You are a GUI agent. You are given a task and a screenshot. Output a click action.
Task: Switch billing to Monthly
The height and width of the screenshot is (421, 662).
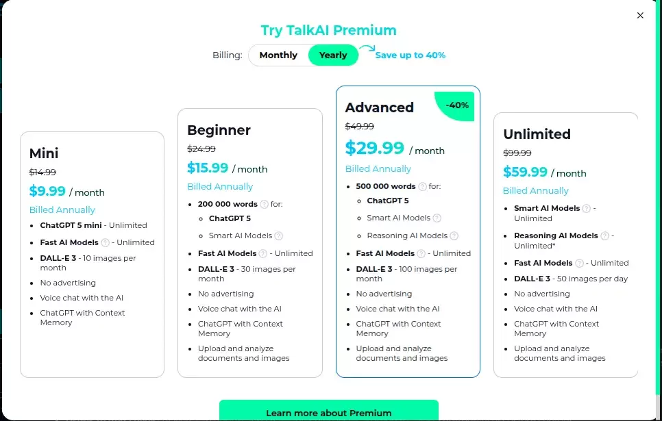278,55
